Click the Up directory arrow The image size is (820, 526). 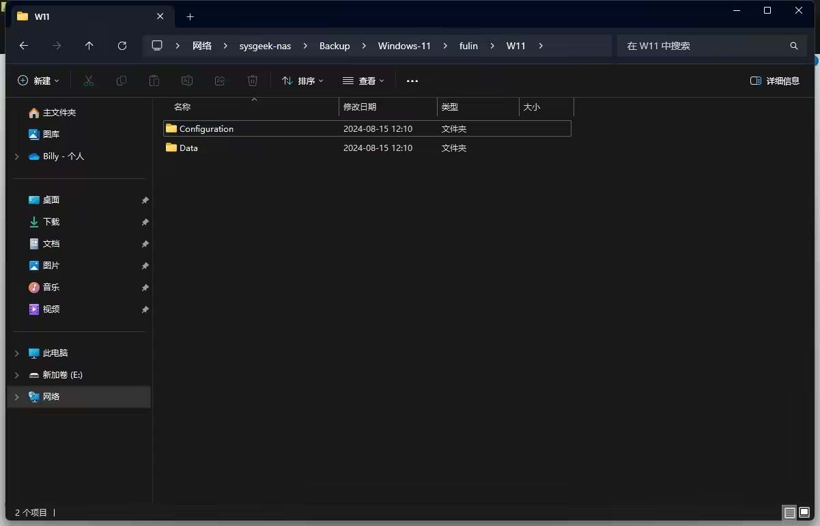click(x=89, y=46)
